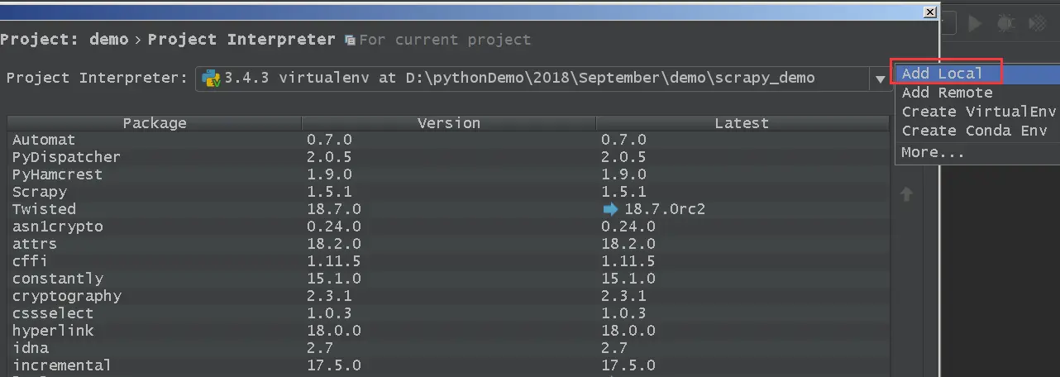
Task: Choose Add Remote menu entry
Action: tap(947, 93)
